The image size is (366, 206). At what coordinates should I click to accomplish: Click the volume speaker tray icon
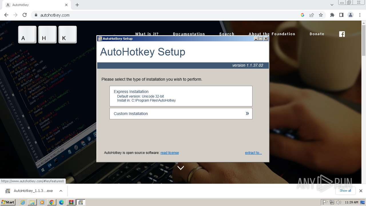pyautogui.click(x=339, y=202)
